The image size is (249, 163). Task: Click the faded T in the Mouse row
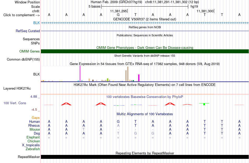[x=84, y=130]
